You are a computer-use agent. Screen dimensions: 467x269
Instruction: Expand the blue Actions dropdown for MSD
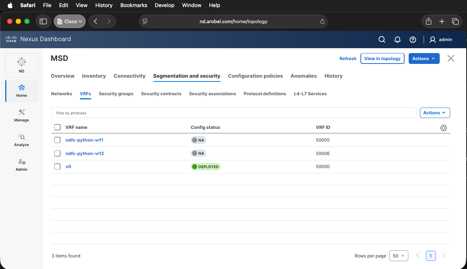[x=424, y=59]
